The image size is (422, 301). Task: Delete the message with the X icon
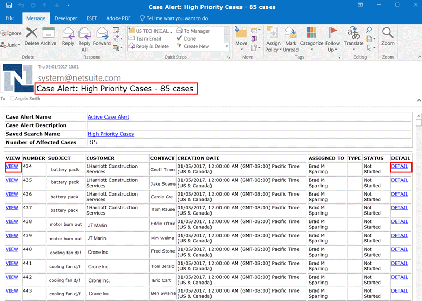tap(32, 37)
